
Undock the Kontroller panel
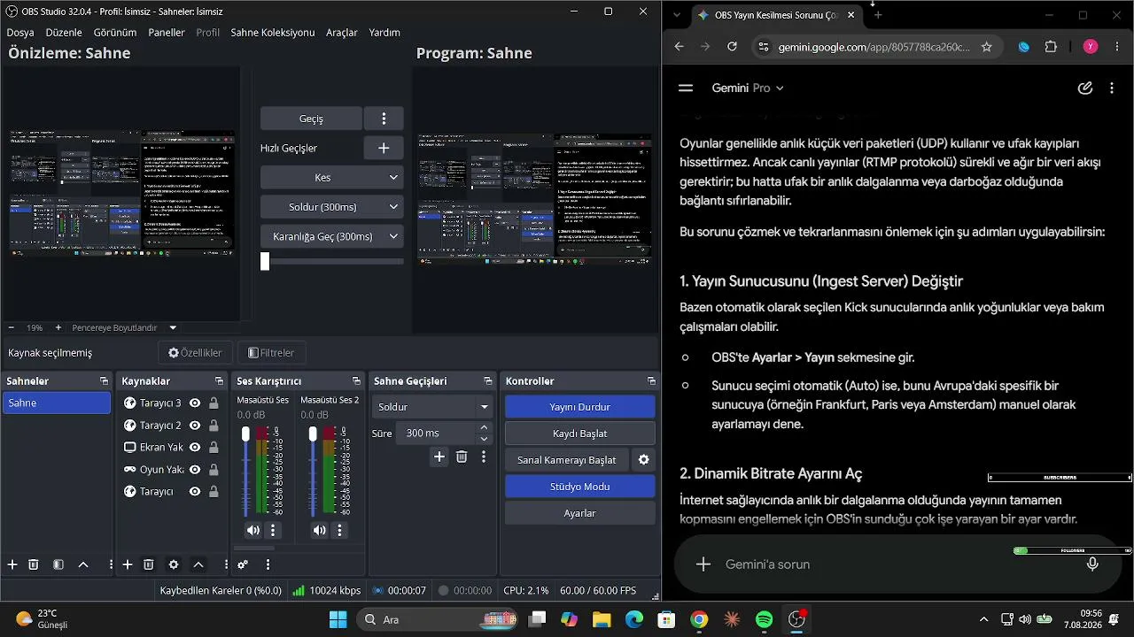pos(652,381)
